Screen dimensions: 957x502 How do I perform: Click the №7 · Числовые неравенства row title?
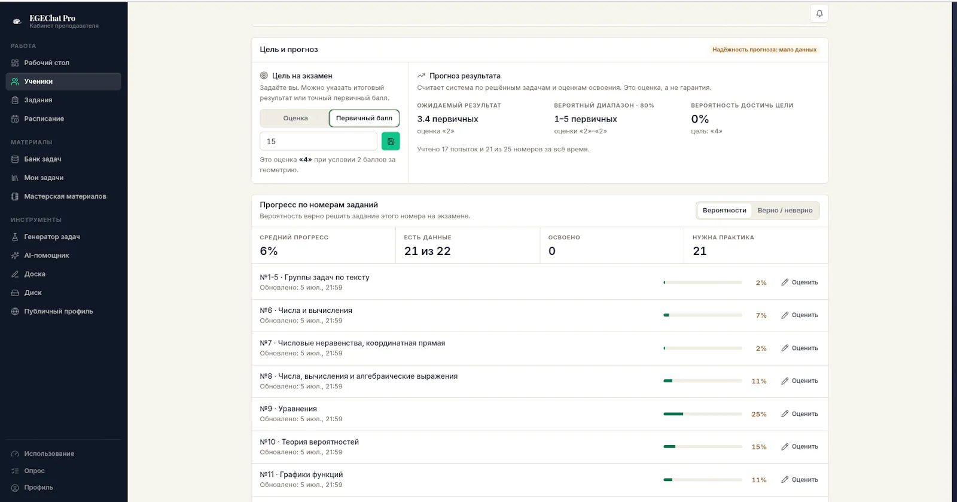pyautogui.click(x=352, y=343)
